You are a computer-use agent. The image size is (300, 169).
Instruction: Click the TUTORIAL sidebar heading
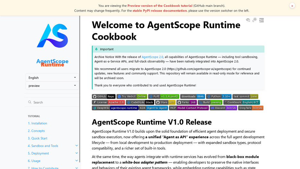[34, 116]
